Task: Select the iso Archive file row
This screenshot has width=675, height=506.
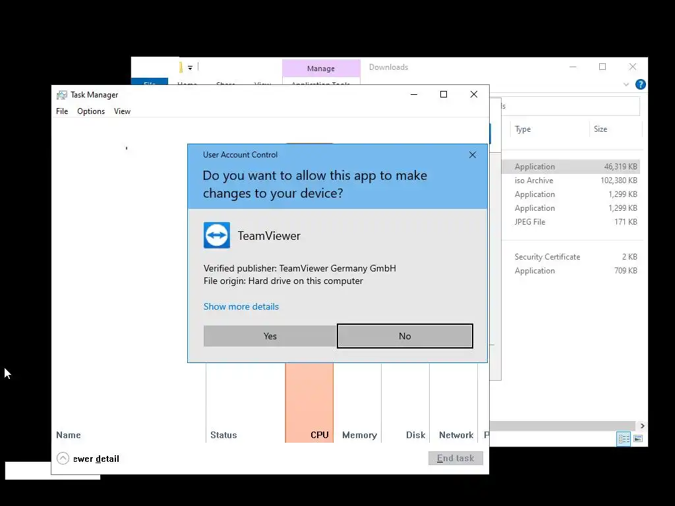Action: point(571,181)
